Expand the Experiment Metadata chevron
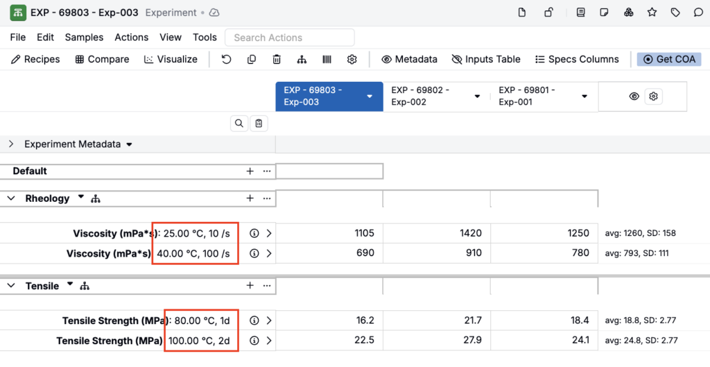Viewport: 710px width, 367px height. tap(11, 144)
